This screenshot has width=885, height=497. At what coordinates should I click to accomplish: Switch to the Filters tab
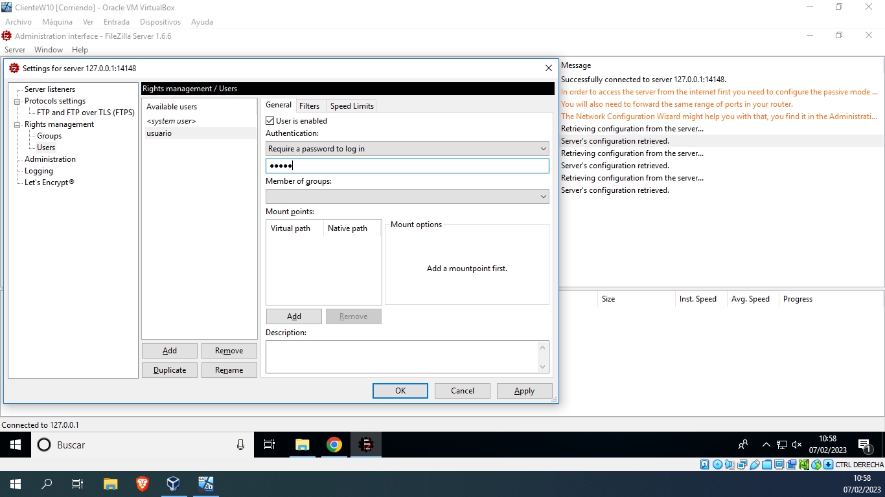click(309, 106)
